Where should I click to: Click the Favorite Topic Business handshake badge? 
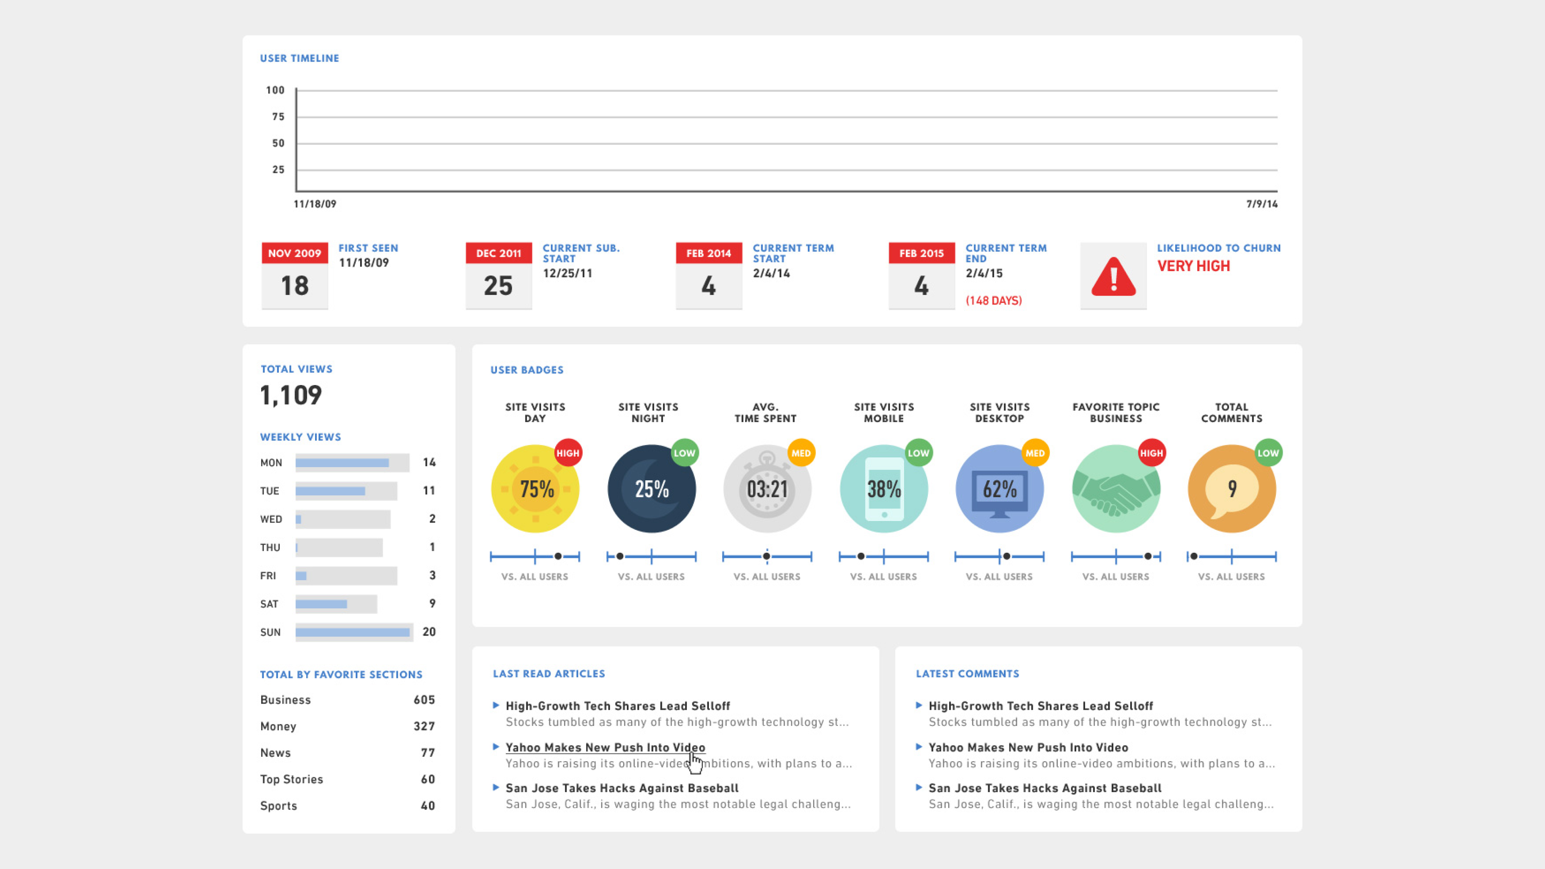[1116, 489]
